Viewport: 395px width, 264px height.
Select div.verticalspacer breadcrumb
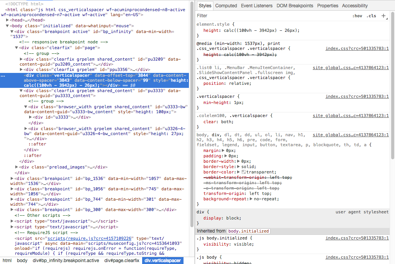tap(163, 261)
